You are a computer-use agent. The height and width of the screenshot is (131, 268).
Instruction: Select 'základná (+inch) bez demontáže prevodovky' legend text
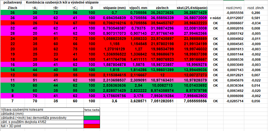[34, 118]
